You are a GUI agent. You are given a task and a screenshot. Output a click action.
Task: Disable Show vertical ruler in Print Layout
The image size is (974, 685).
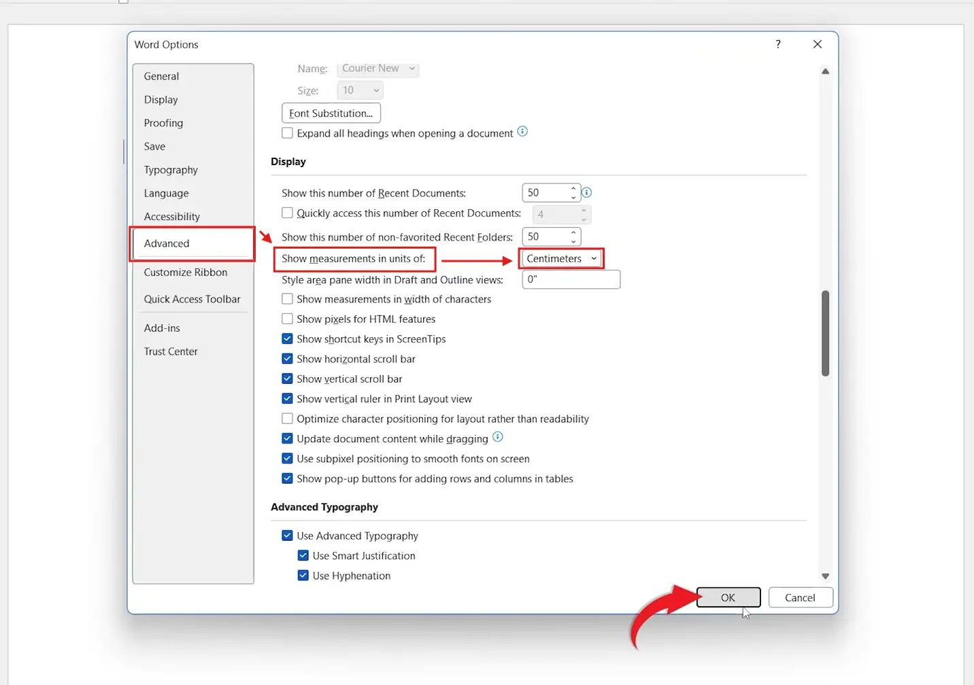click(288, 399)
